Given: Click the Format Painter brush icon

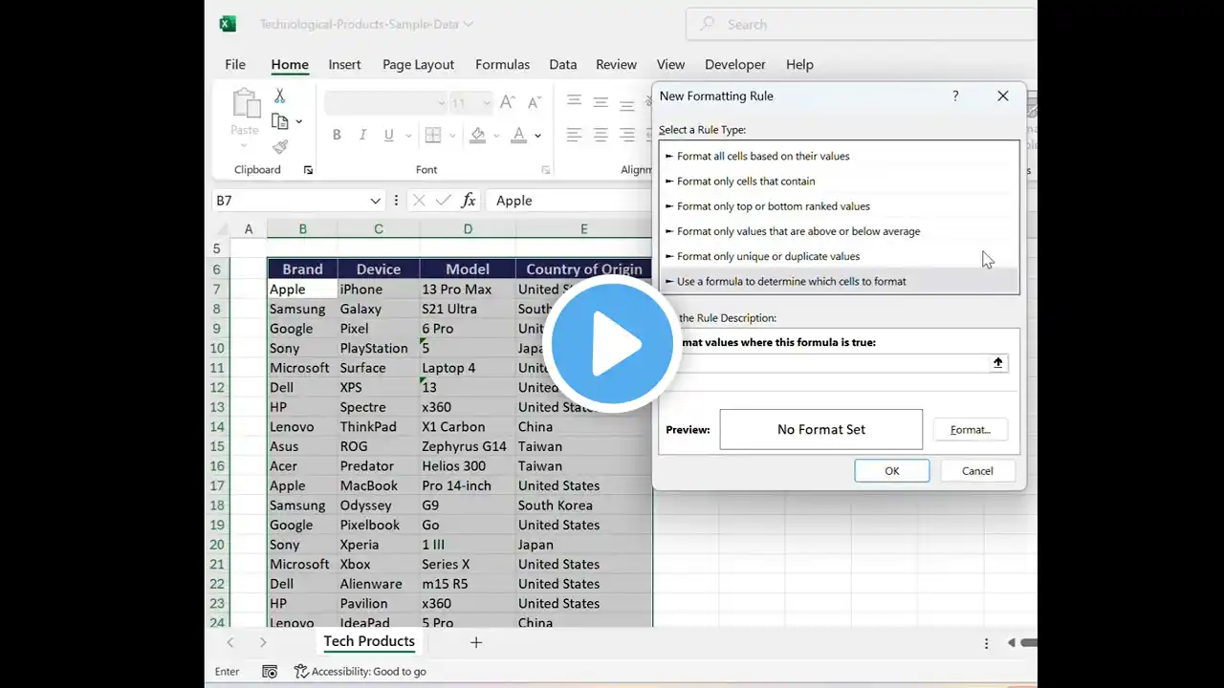Looking at the screenshot, I should point(279,147).
